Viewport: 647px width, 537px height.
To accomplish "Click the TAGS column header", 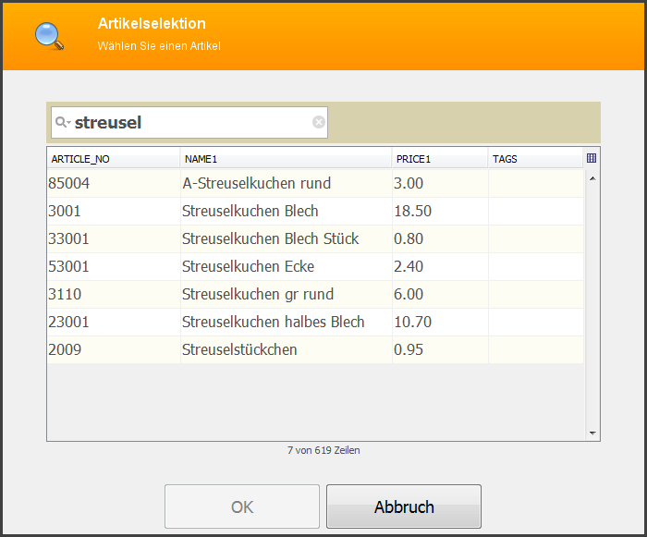I will coord(535,159).
